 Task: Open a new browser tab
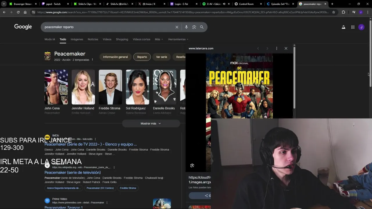pyautogui.click(x=332, y=4)
